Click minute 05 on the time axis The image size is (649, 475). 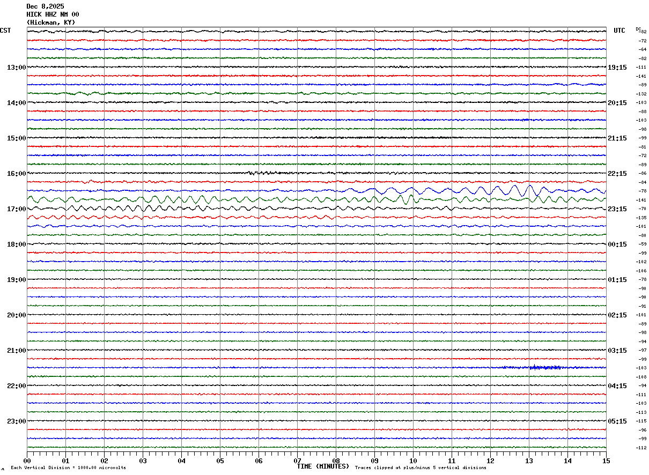point(220,461)
